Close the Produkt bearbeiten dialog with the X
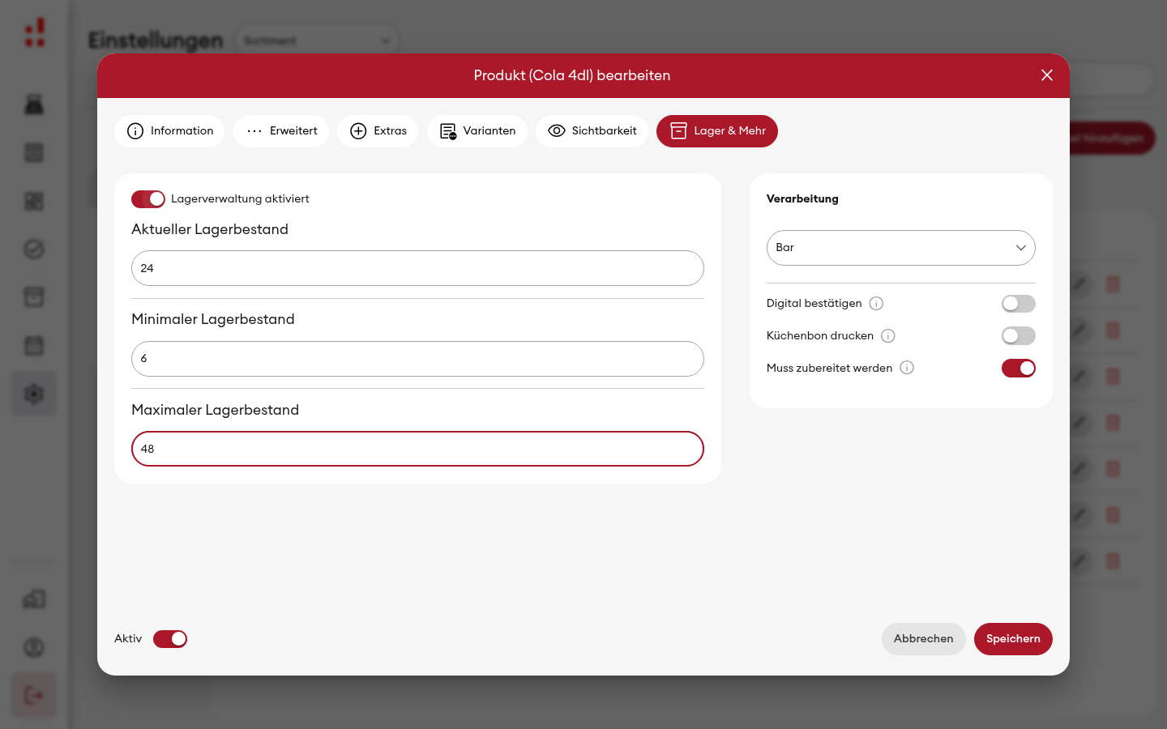Screen dimensions: 1167x729 [1047, 75]
